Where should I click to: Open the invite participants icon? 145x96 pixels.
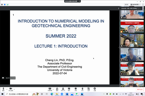pos(57,89)
